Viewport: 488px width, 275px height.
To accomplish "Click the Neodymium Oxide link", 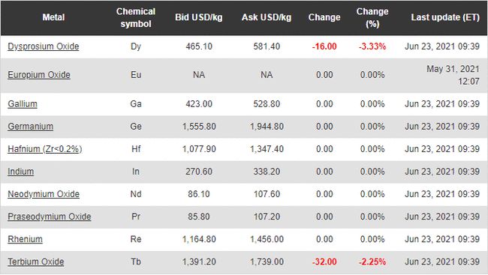I will [x=44, y=194].
